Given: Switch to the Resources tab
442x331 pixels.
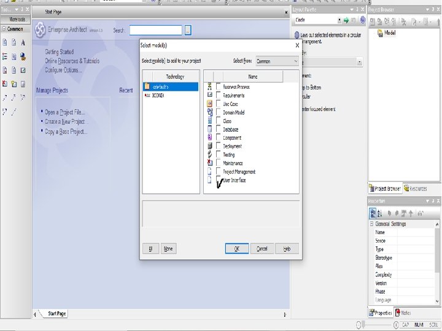Looking at the screenshot, I should [415, 189].
